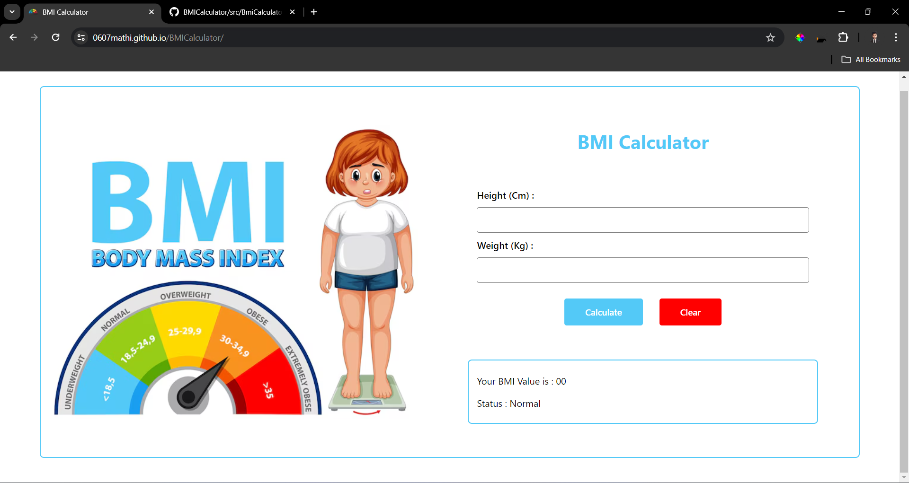Close the GitHub BMICalculator tab

(292, 12)
